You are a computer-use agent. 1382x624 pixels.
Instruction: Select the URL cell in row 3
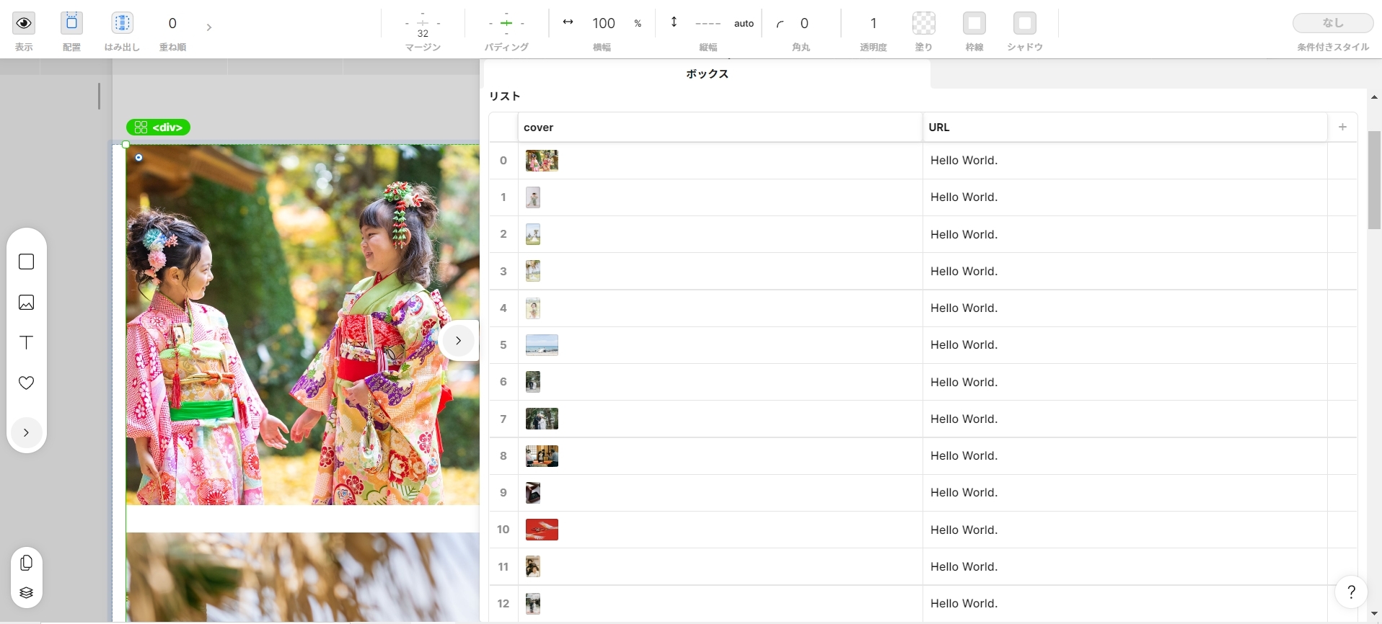point(1125,271)
